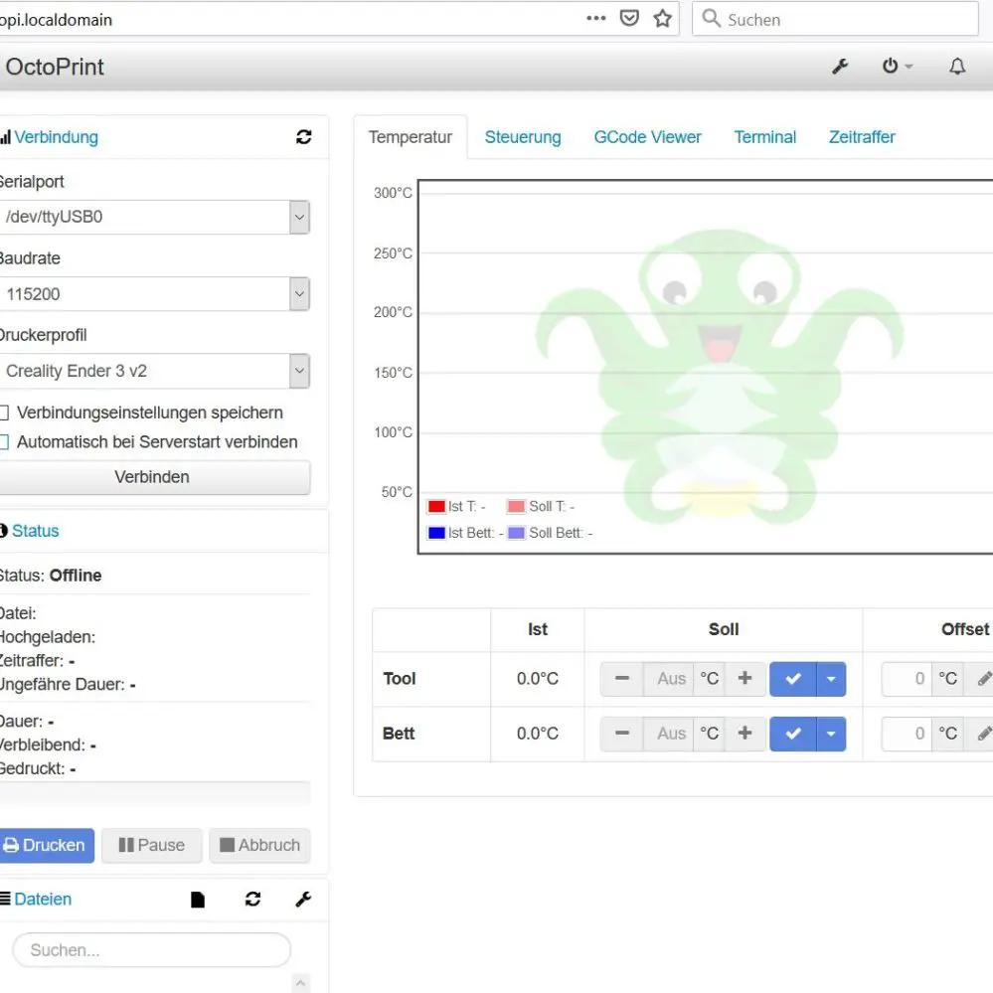Click the notifications bell icon
The height and width of the screenshot is (993, 993).
(957, 66)
